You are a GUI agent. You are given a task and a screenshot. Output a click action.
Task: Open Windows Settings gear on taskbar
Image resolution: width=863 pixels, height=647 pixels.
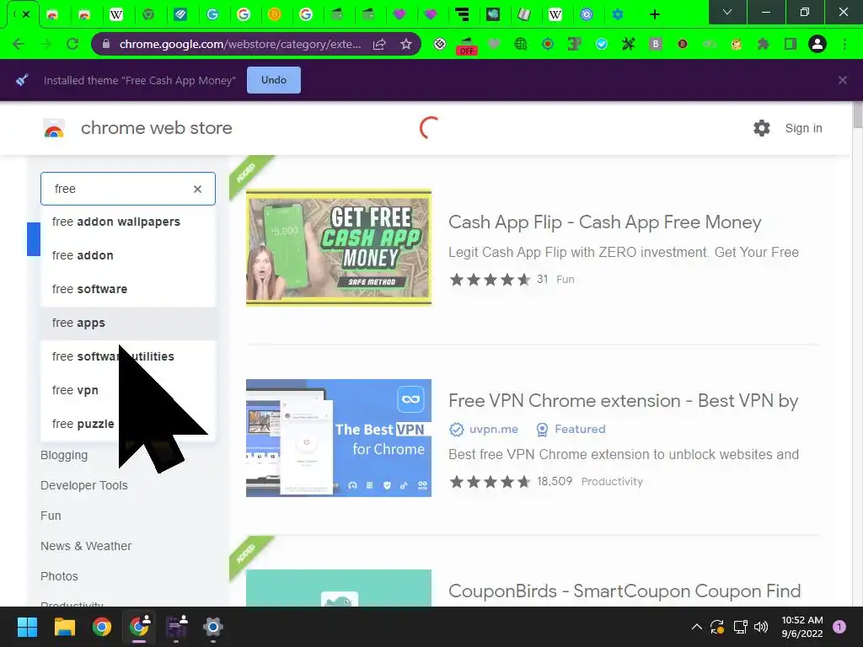213,627
